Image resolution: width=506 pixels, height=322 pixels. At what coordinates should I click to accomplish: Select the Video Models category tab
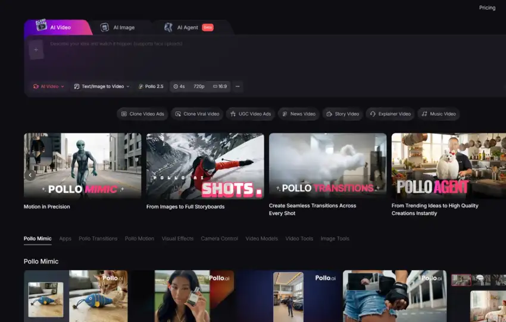[262, 239]
